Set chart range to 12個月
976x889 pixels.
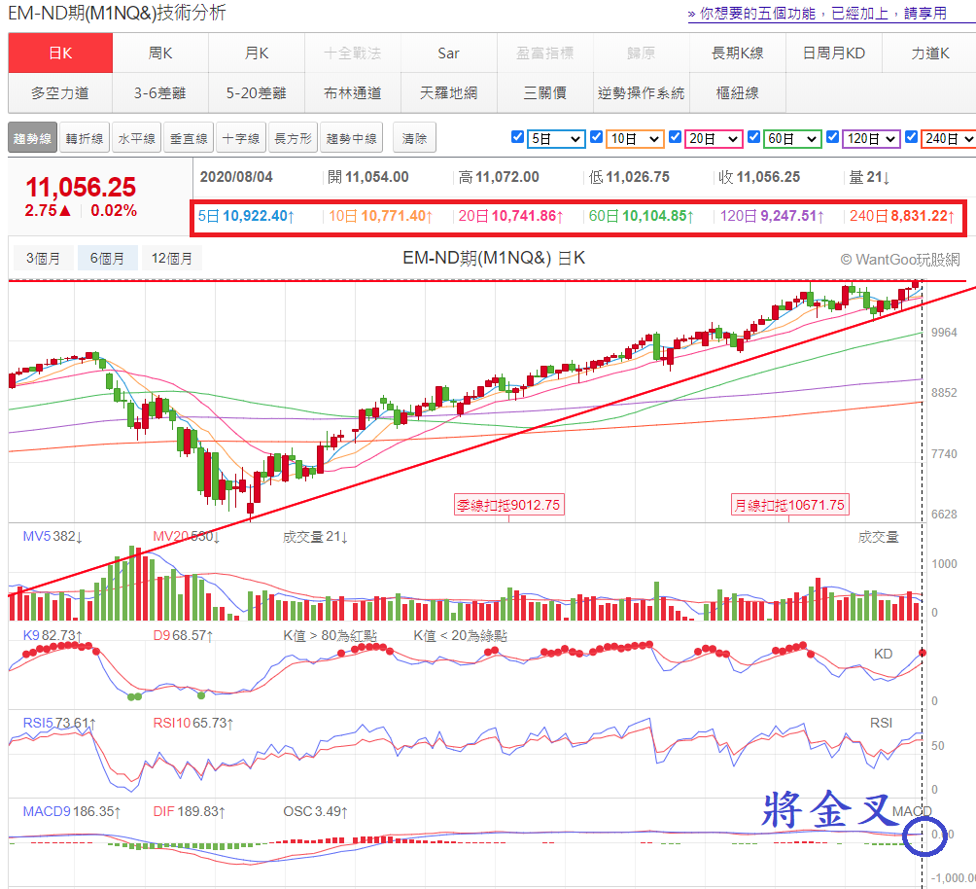[x=172, y=258]
